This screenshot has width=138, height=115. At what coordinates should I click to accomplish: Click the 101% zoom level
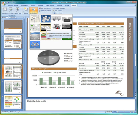[x=114, y=112]
